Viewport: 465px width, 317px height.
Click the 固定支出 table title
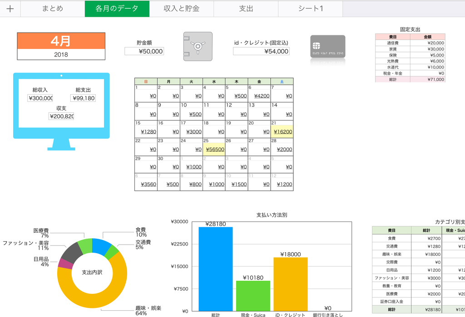point(410,29)
